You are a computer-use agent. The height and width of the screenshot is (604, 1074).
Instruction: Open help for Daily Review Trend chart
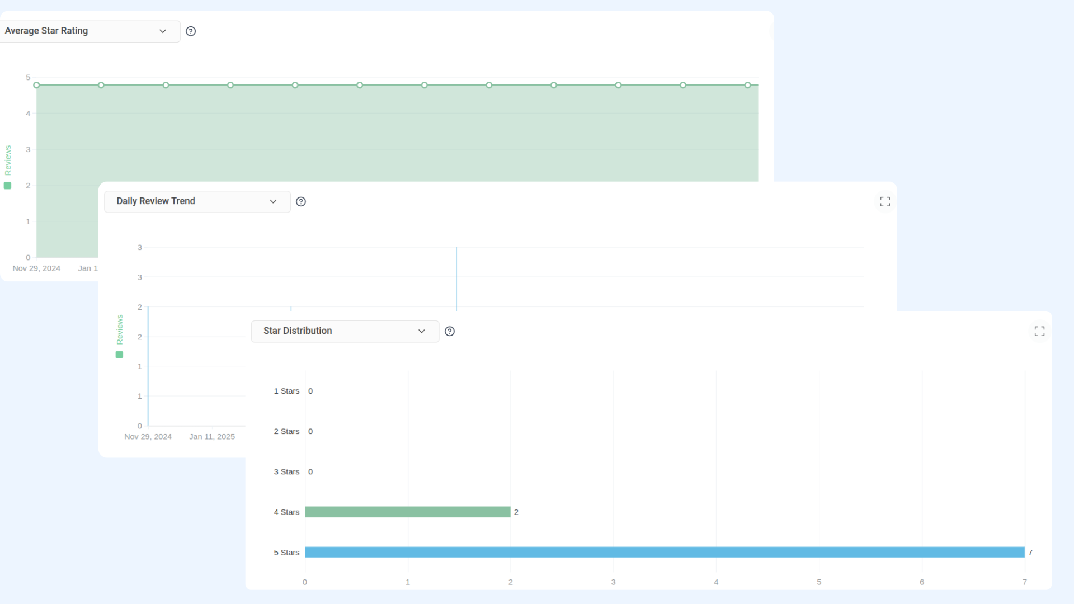301,202
